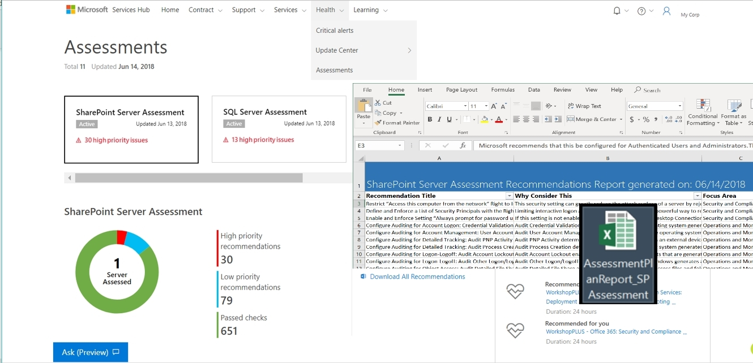This screenshot has width=753, height=363.
Task: Switch to the Data ribbon tab
Action: (534, 89)
